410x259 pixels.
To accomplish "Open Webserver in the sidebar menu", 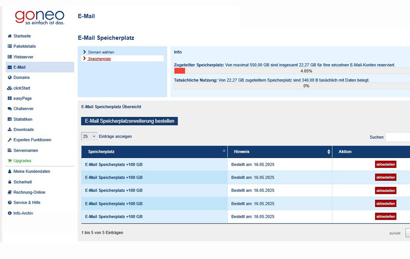I will coord(23,57).
